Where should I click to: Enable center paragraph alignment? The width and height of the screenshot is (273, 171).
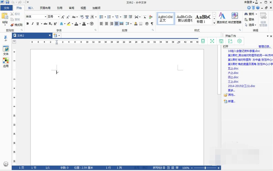point(106,24)
